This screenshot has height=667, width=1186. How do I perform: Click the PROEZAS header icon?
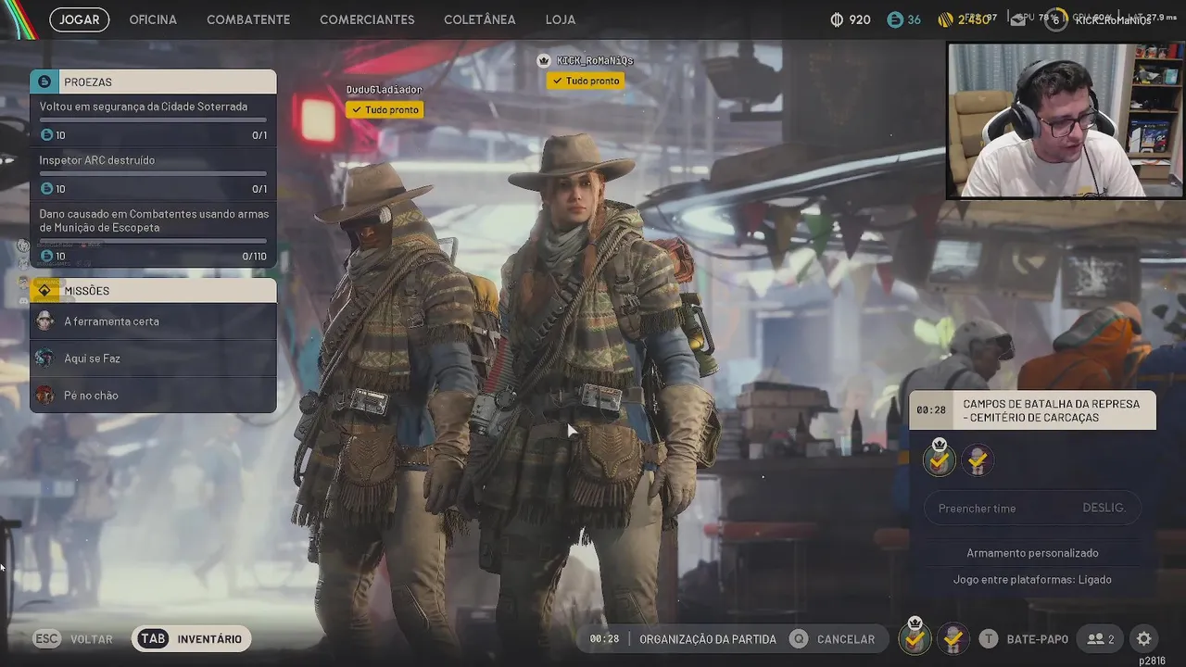coord(44,82)
